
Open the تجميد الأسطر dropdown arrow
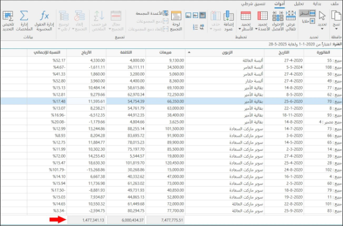[240, 29]
